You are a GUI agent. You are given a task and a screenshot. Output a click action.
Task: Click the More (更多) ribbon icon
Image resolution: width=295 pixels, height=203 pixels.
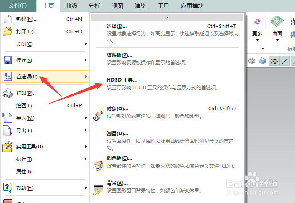click(x=257, y=22)
